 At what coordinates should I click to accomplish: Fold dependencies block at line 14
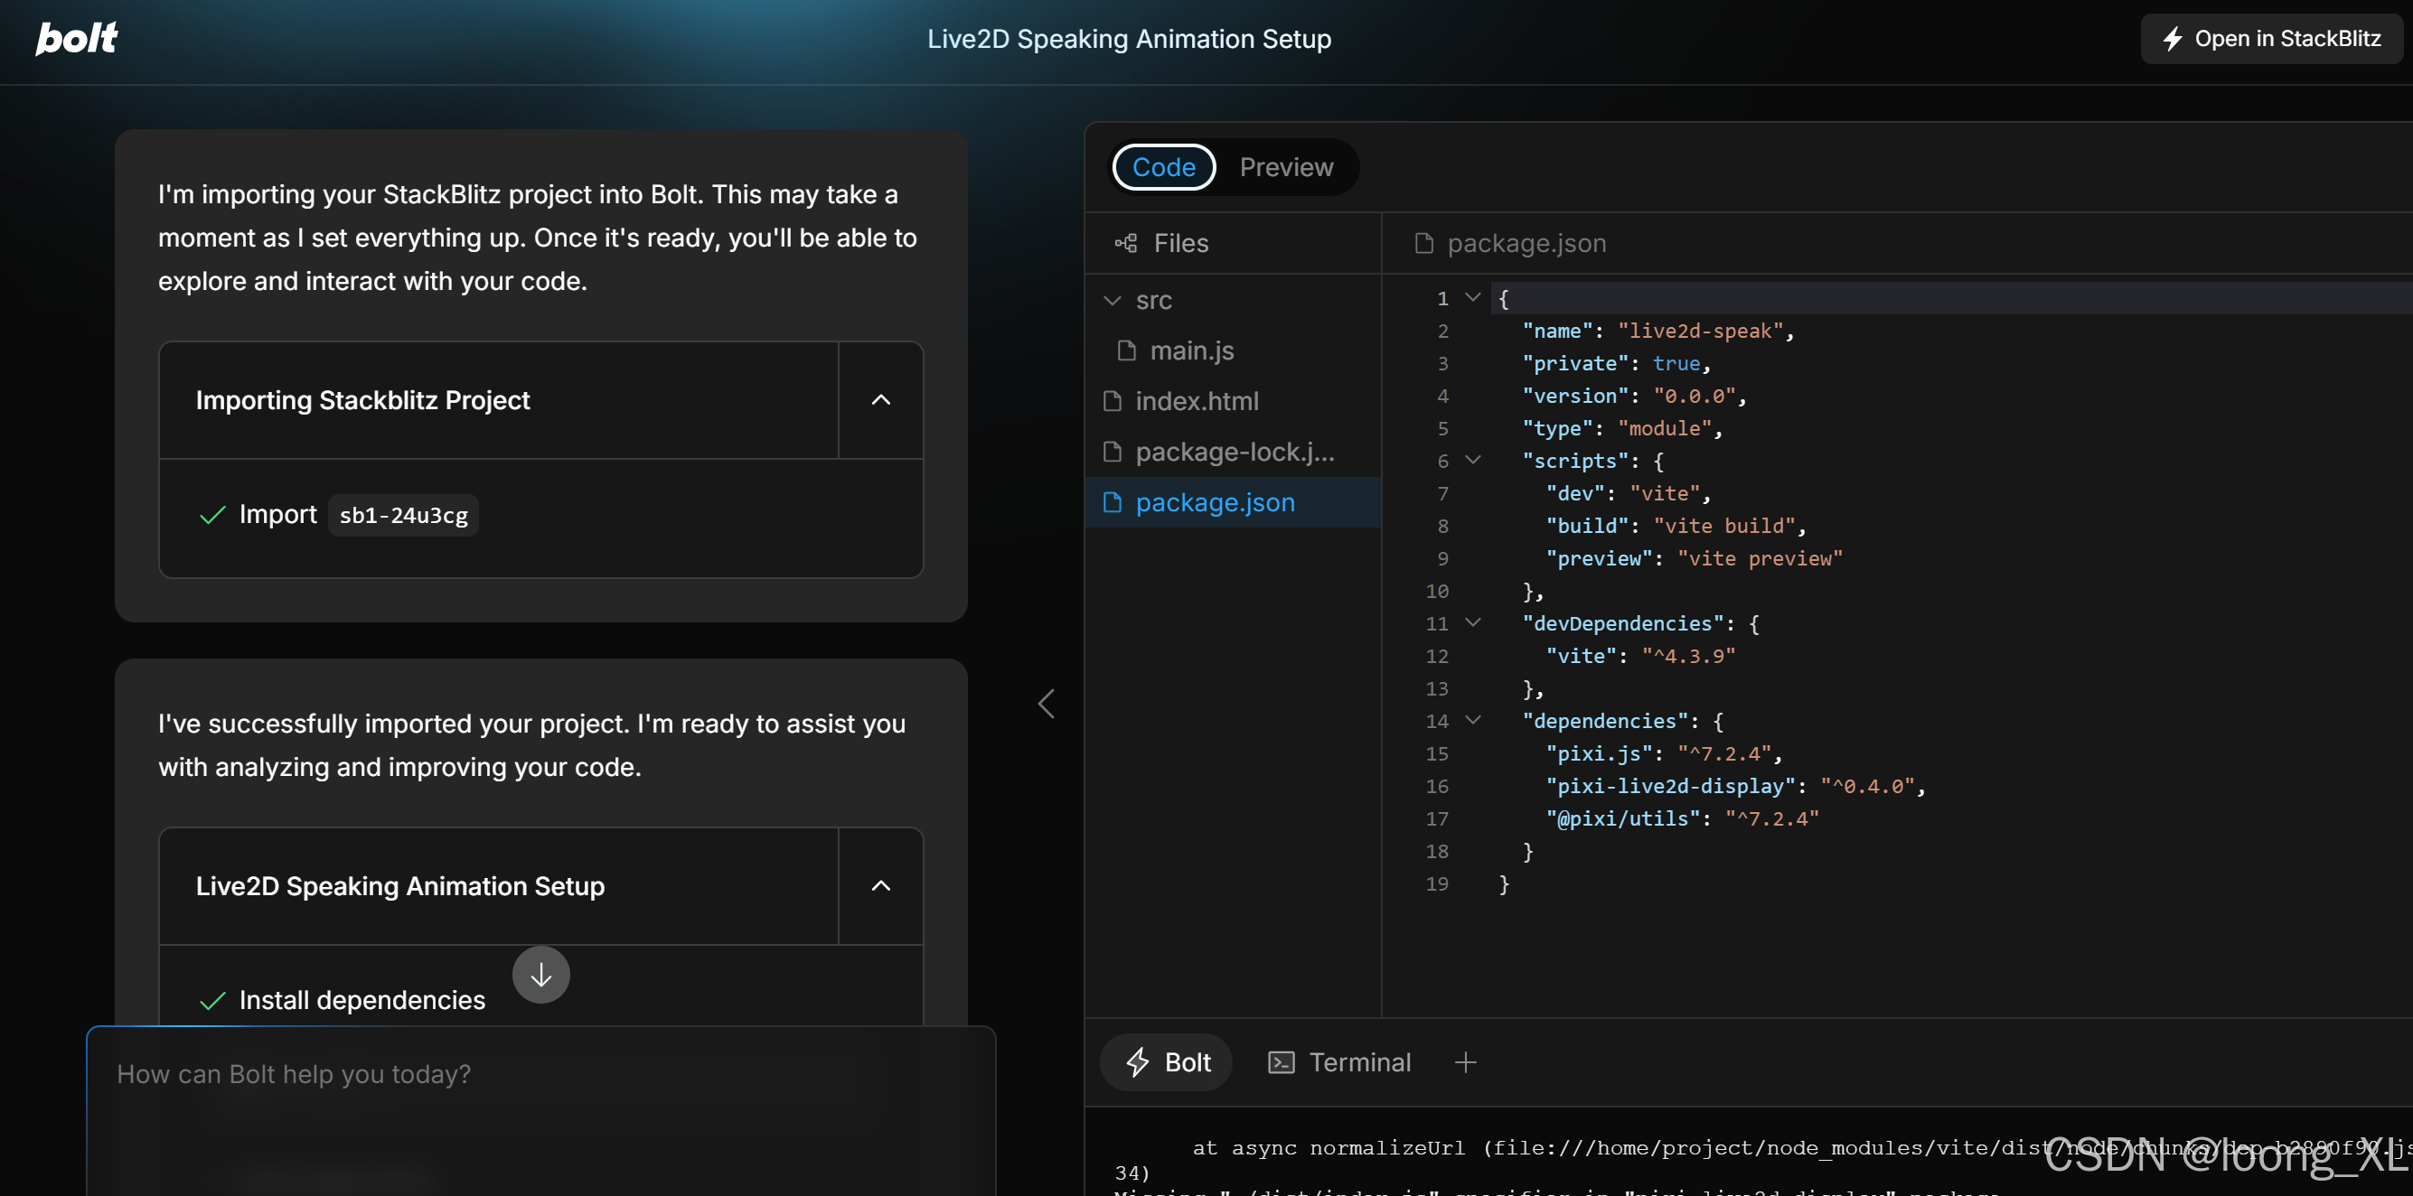(1472, 720)
